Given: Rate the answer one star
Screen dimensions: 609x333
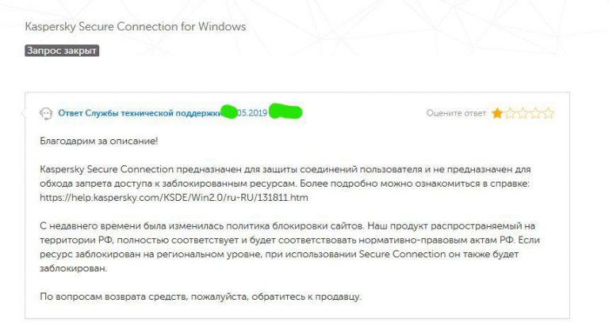Looking at the screenshot, I should [x=497, y=113].
